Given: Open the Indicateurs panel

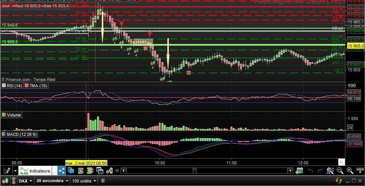Looking at the screenshot, I should click(x=35, y=171).
